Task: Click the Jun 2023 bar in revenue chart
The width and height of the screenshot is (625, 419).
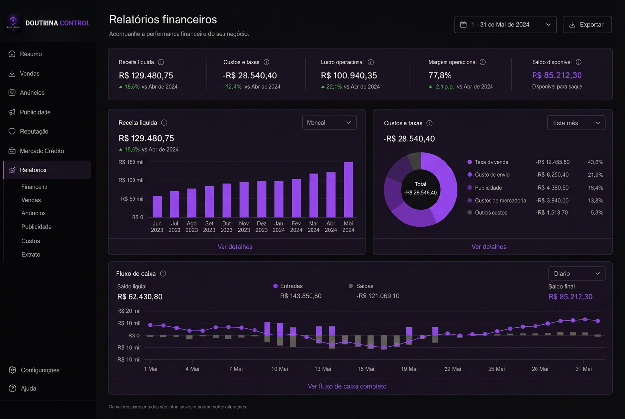Action: (x=157, y=207)
